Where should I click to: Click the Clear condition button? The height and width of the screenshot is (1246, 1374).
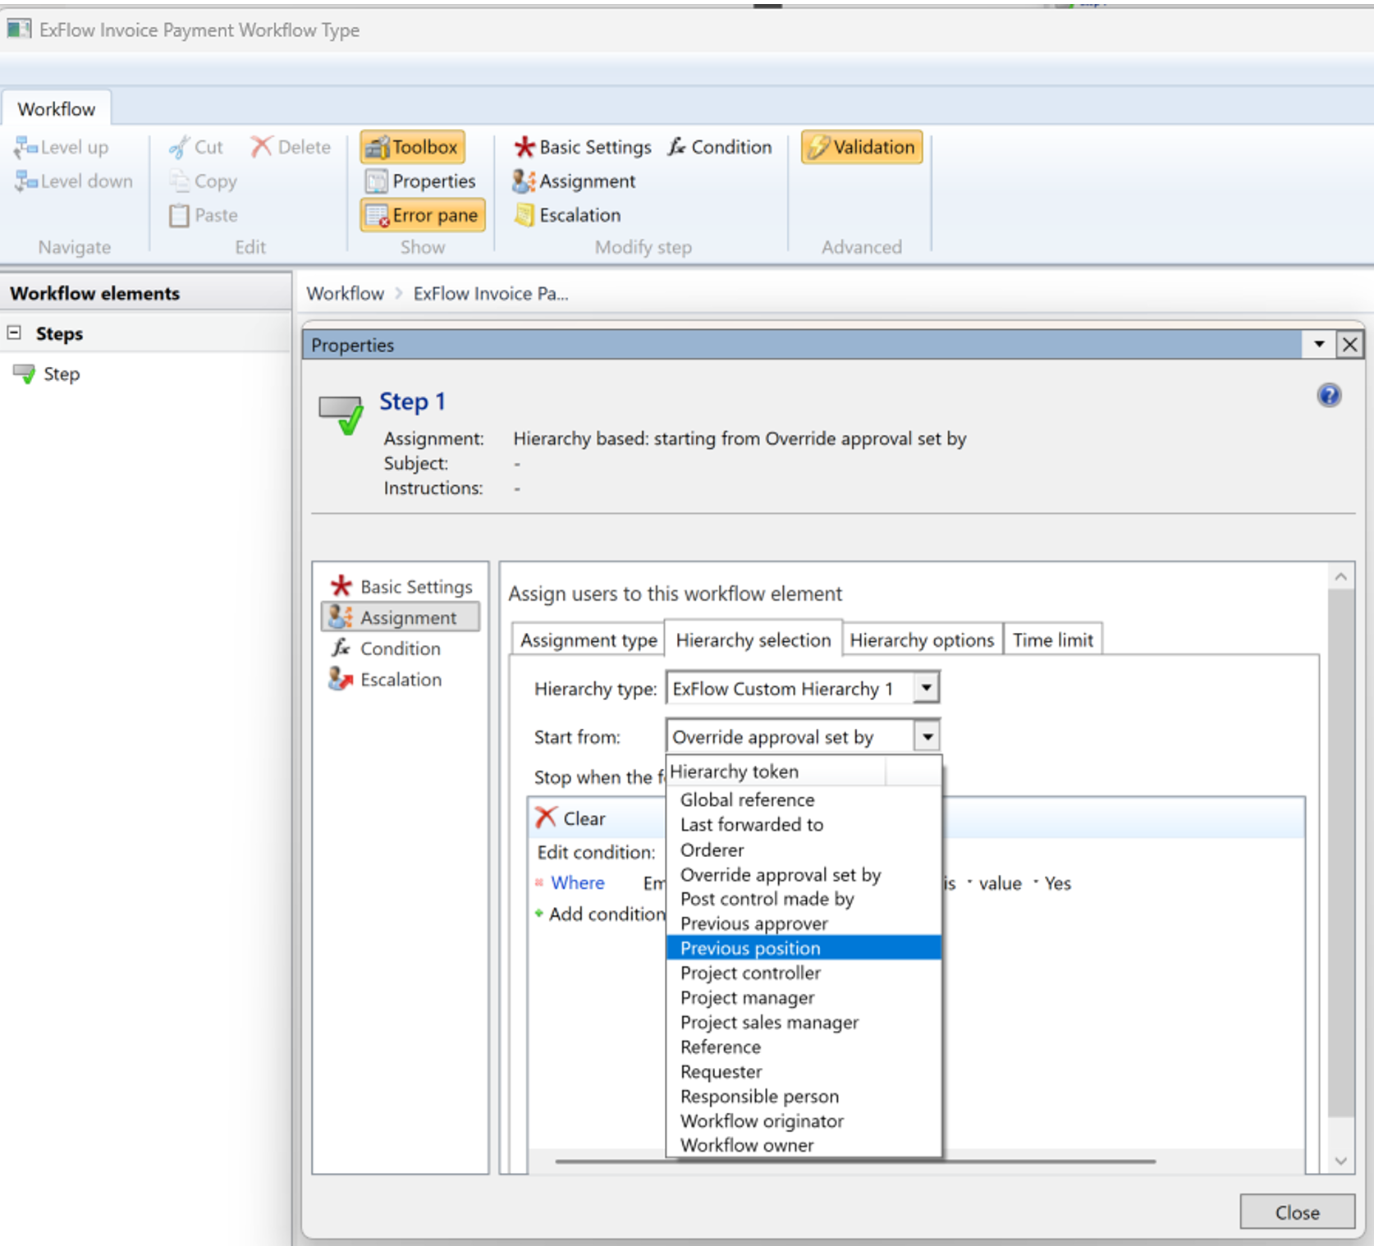click(570, 818)
